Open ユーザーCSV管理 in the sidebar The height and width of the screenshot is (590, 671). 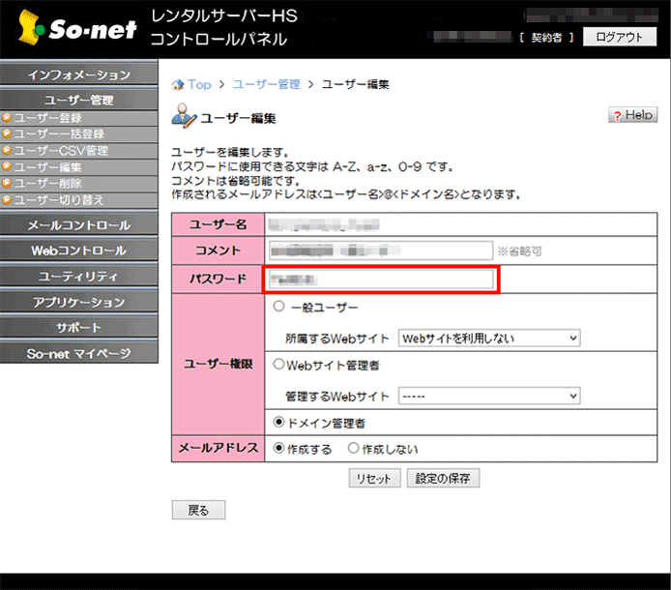[x=61, y=151]
